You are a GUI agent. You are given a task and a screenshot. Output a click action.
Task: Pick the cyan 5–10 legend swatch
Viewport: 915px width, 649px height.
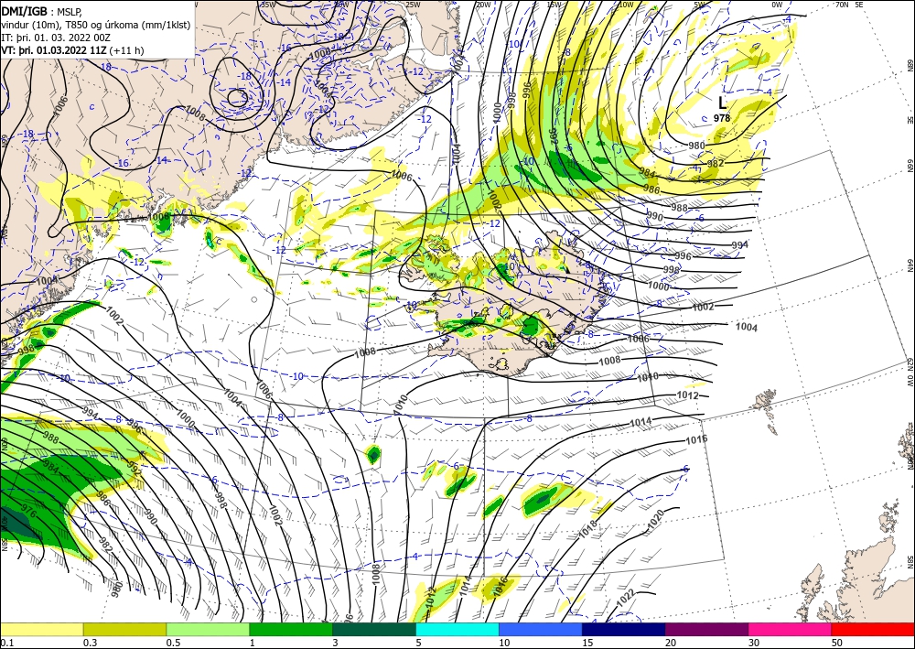pos(457,629)
